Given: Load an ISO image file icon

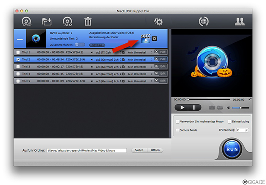Looking at the screenshot, I should (x=67, y=22).
